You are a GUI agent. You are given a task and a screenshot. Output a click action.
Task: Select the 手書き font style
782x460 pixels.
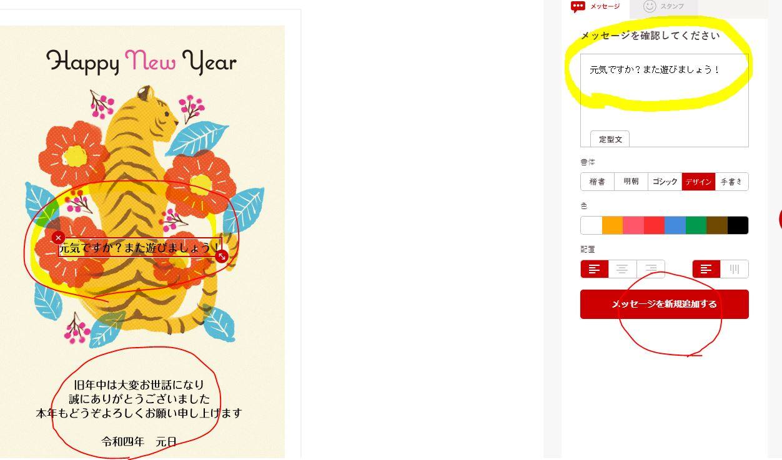(x=731, y=182)
